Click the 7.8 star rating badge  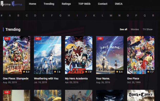pos(57,72)
